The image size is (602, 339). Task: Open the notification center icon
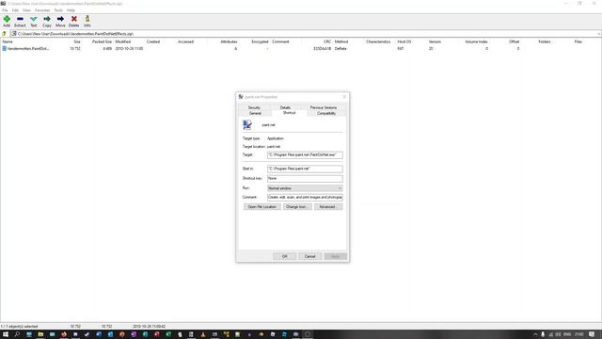(592, 334)
